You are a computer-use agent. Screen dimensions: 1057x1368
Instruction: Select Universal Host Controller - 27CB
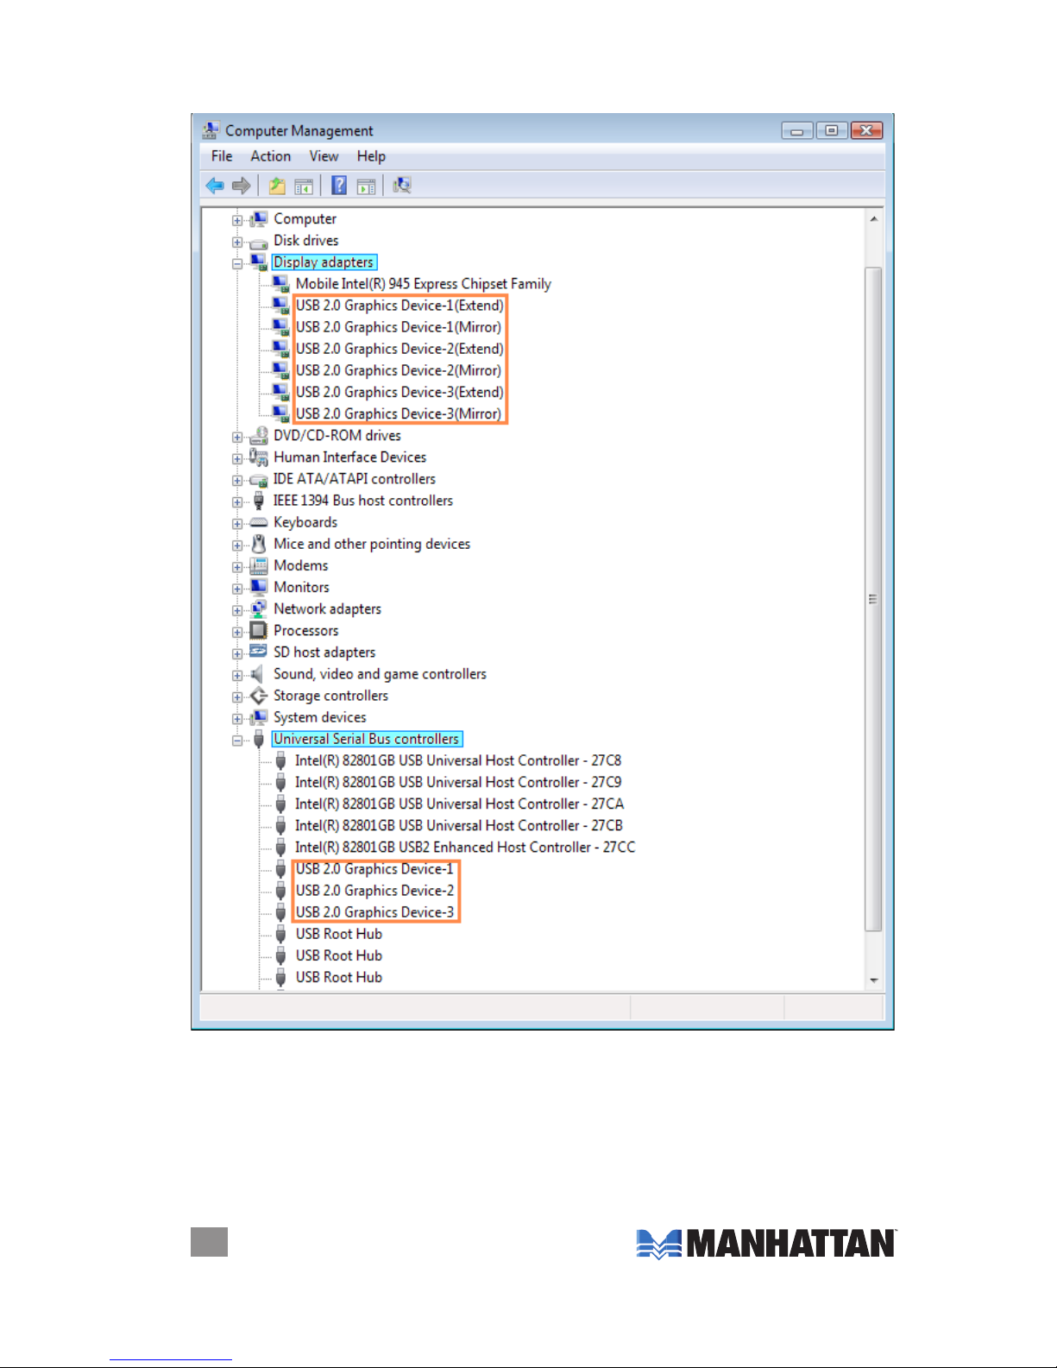(x=459, y=826)
